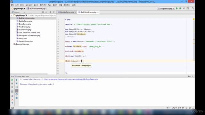This screenshot has width=205, height=115.
Task: Collapse phpMongoDB project root node
Action: click(x=12, y=15)
